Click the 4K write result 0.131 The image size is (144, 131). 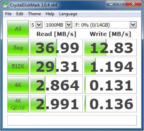(x=110, y=85)
